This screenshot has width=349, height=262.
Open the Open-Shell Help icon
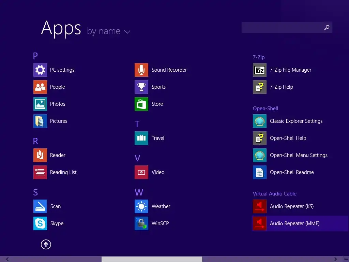pyautogui.click(x=259, y=138)
